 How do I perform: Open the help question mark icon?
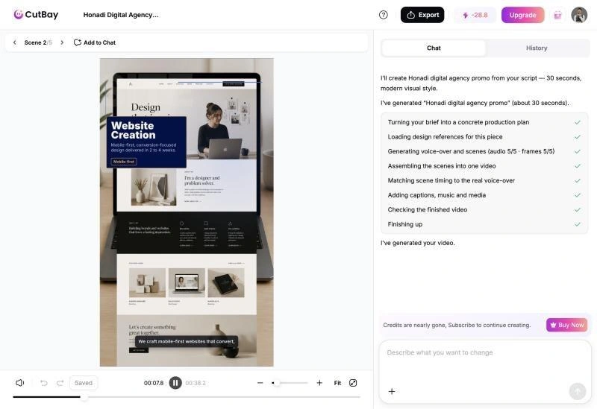384,15
